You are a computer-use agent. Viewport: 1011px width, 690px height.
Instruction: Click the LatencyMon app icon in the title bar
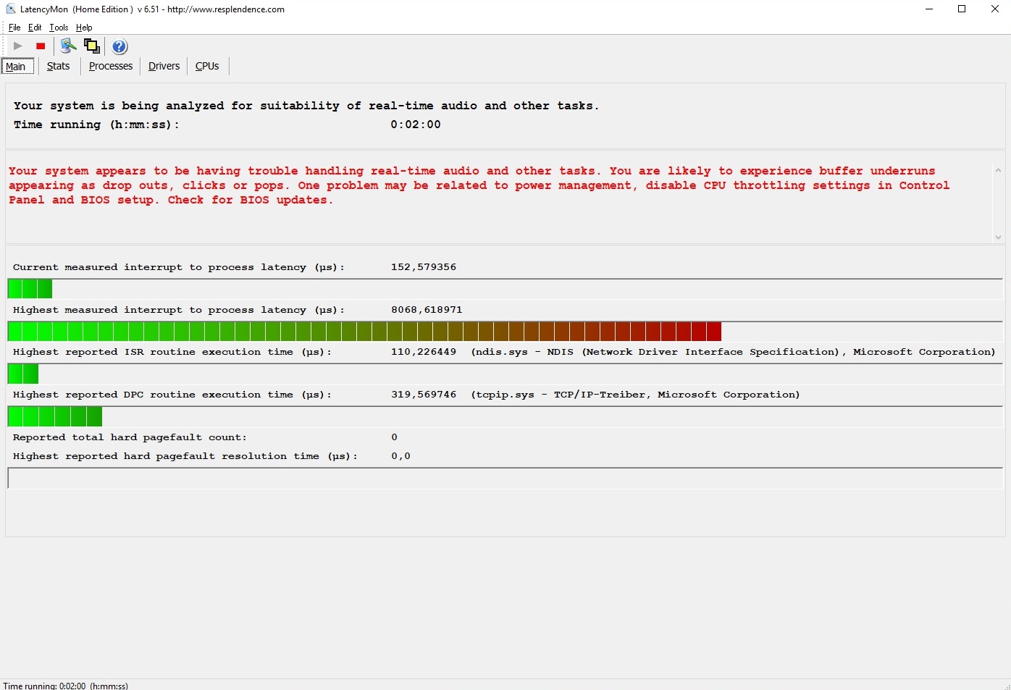(11, 9)
